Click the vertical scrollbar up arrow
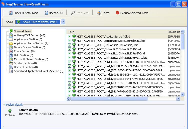 [182, 32]
